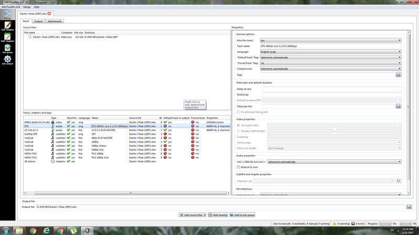The width and height of the screenshot is (419, 235).
Task: Close the Dante's Peak (1997).mkv tab
Action: coord(49,14)
